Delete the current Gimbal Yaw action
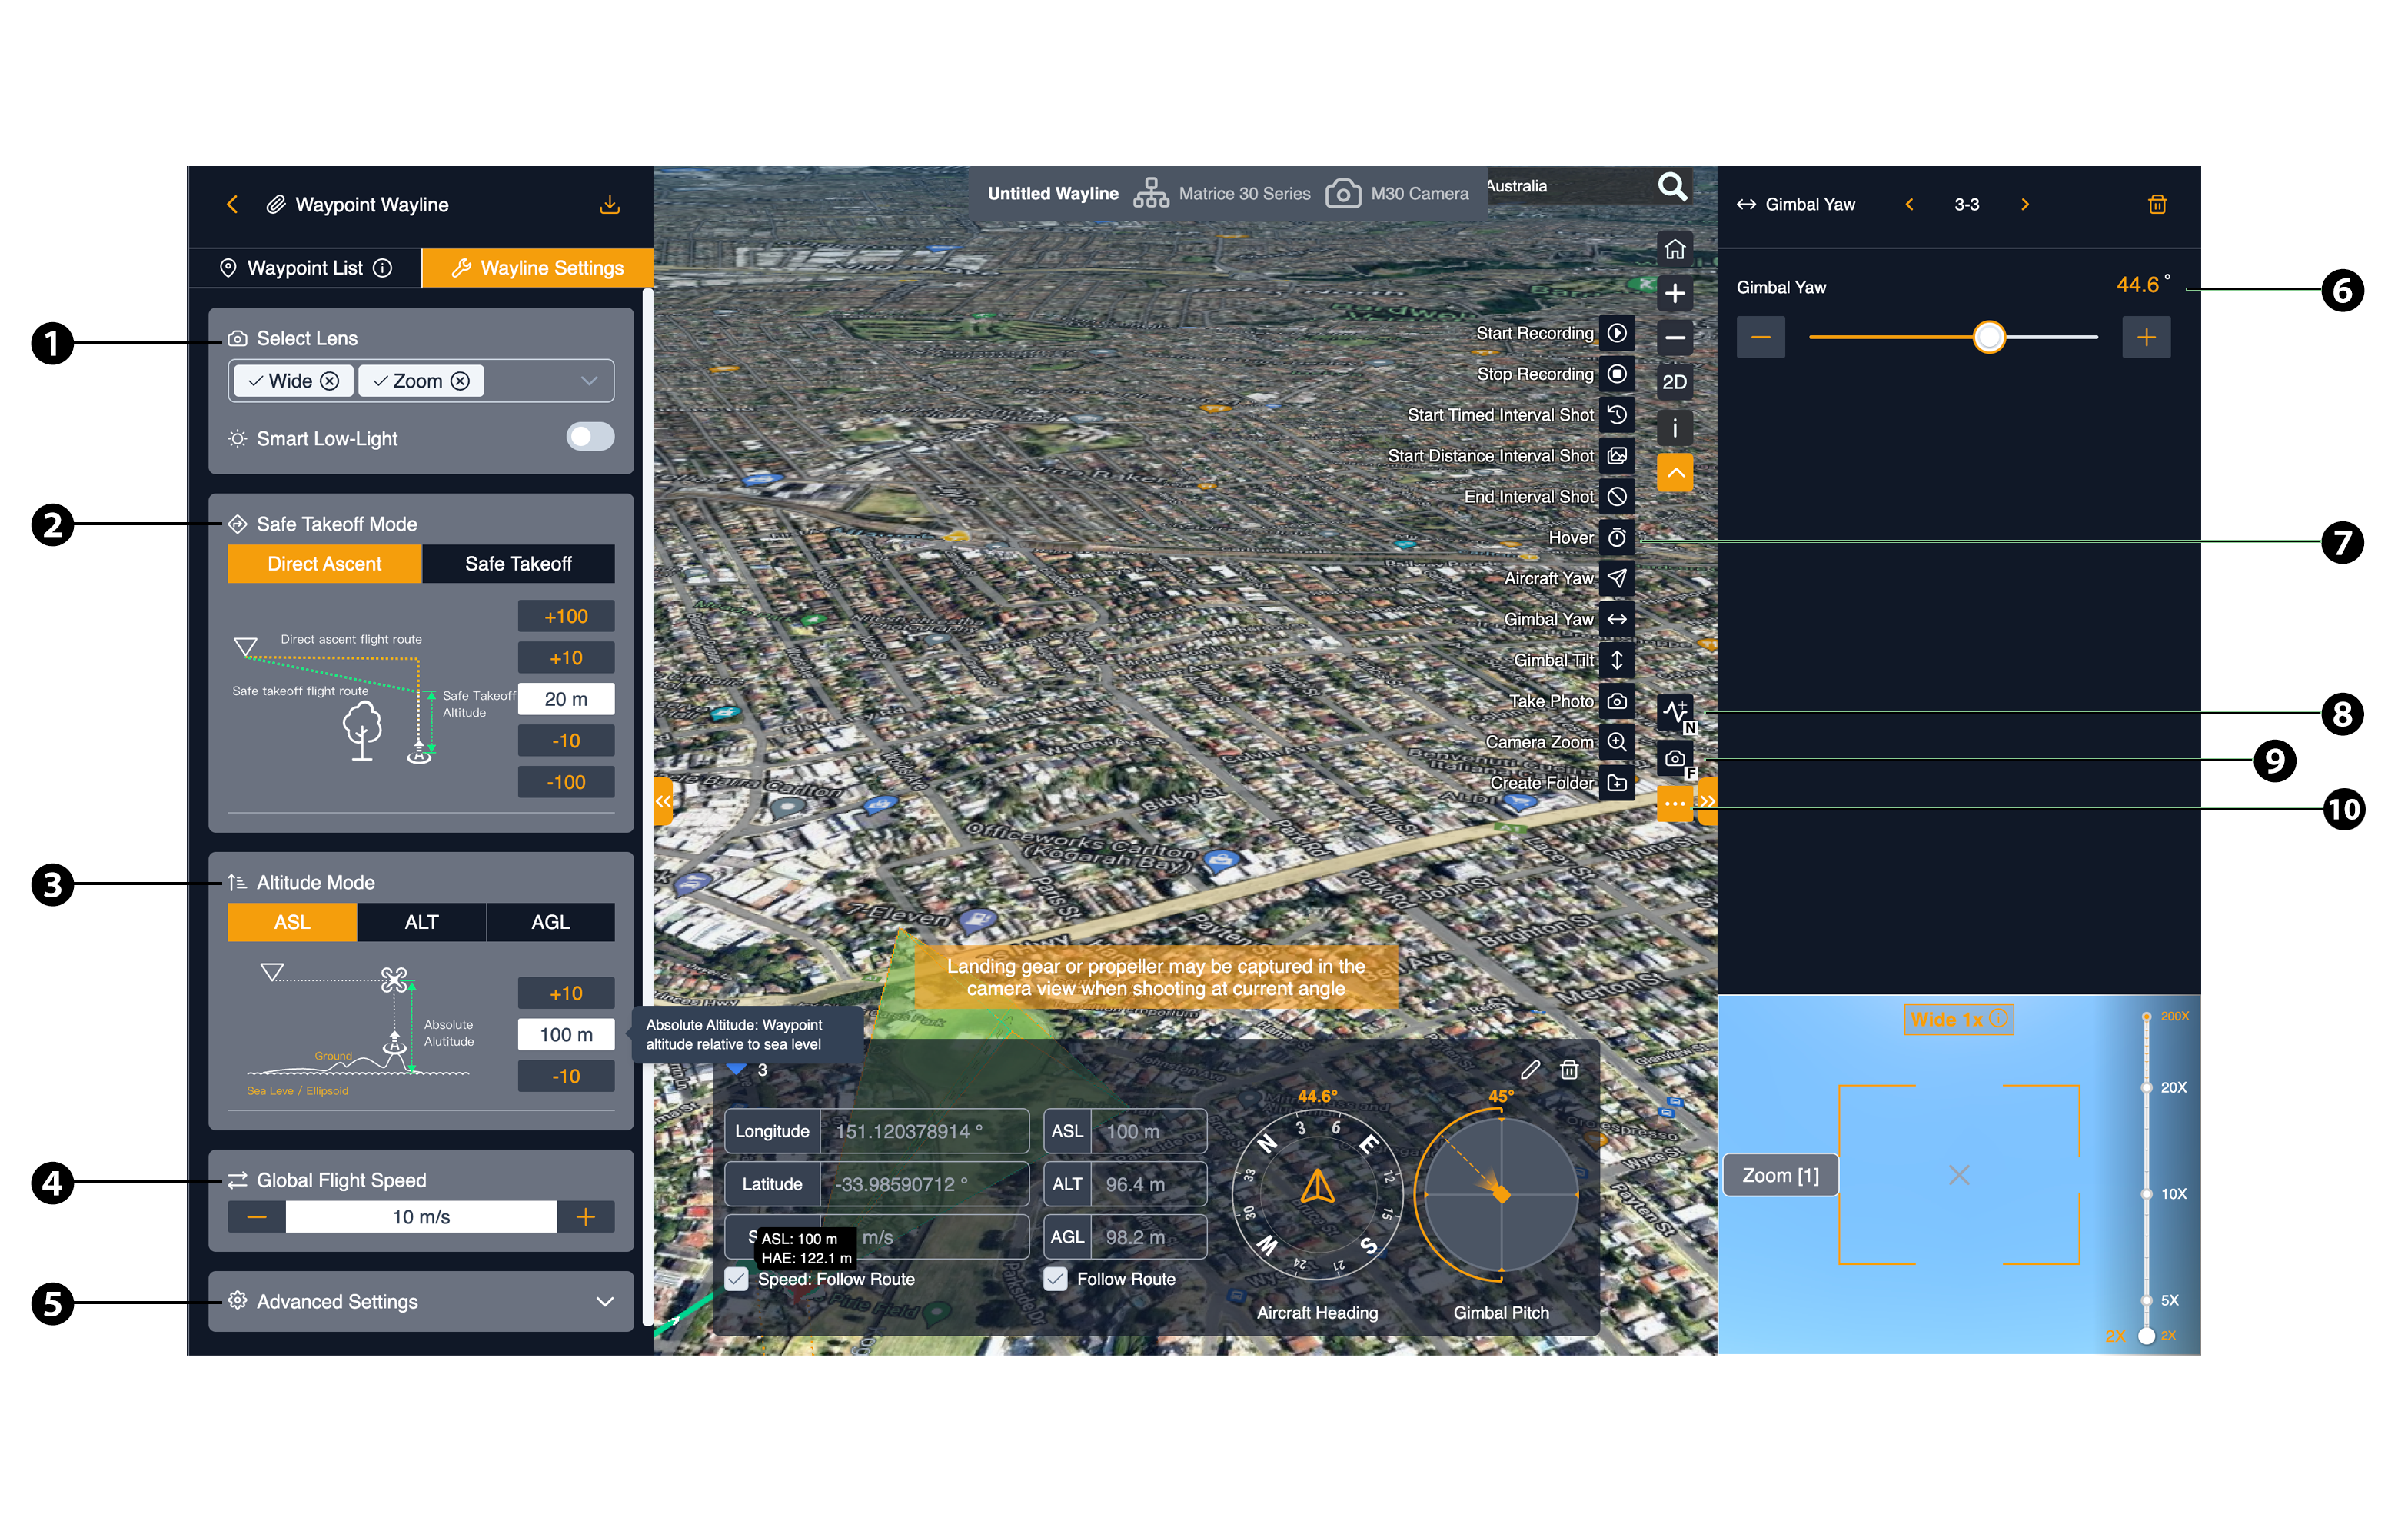Viewport: 2408px width, 1521px height. (x=2157, y=204)
